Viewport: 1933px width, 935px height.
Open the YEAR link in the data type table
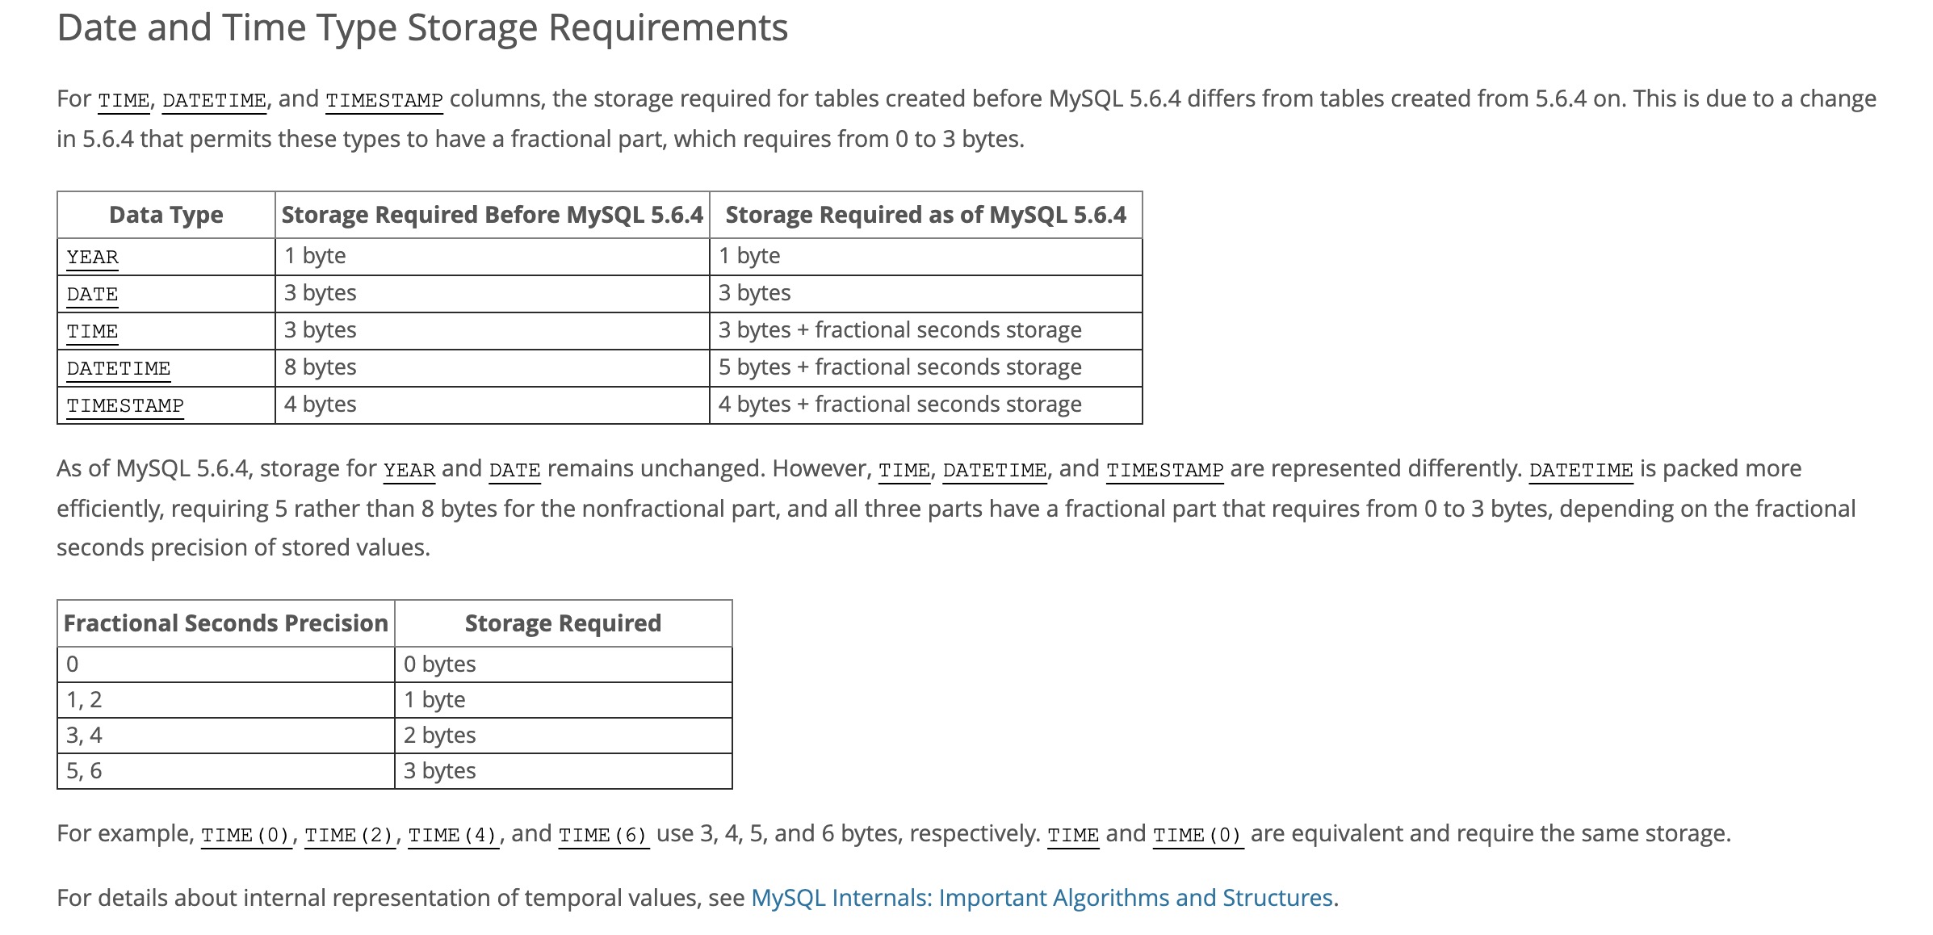pyautogui.click(x=92, y=257)
